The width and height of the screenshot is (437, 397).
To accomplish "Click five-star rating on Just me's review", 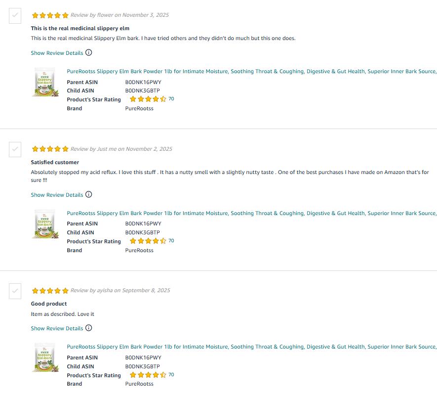I will click(x=50, y=149).
